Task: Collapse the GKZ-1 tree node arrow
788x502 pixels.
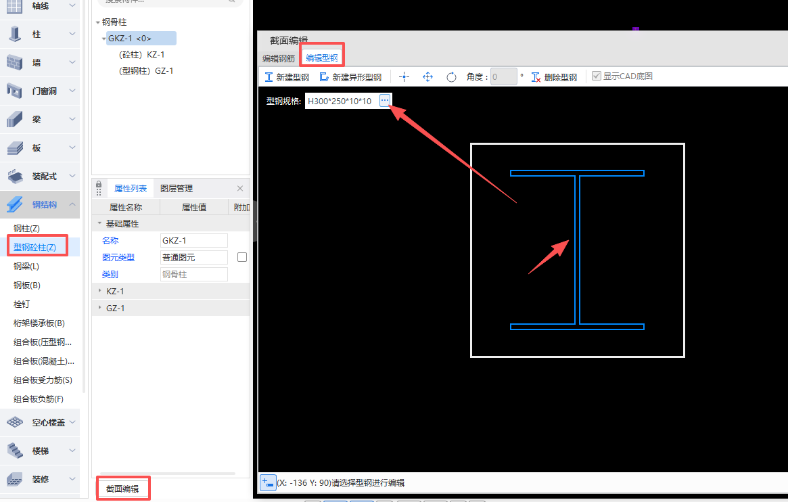Action: coord(104,38)
